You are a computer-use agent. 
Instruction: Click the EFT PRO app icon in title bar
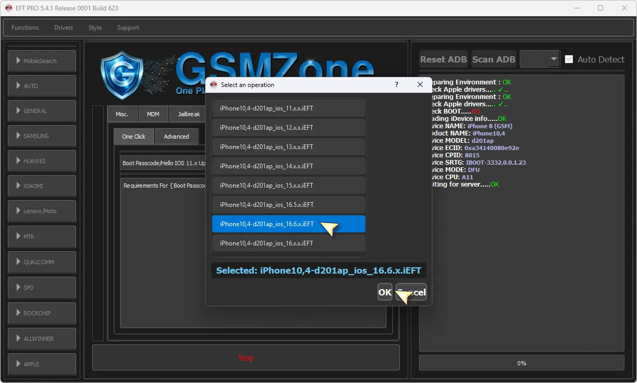[x=8, y=8]
